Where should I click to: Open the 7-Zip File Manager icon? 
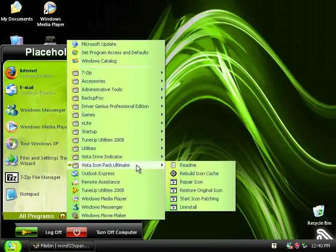[x=12, y=177]
